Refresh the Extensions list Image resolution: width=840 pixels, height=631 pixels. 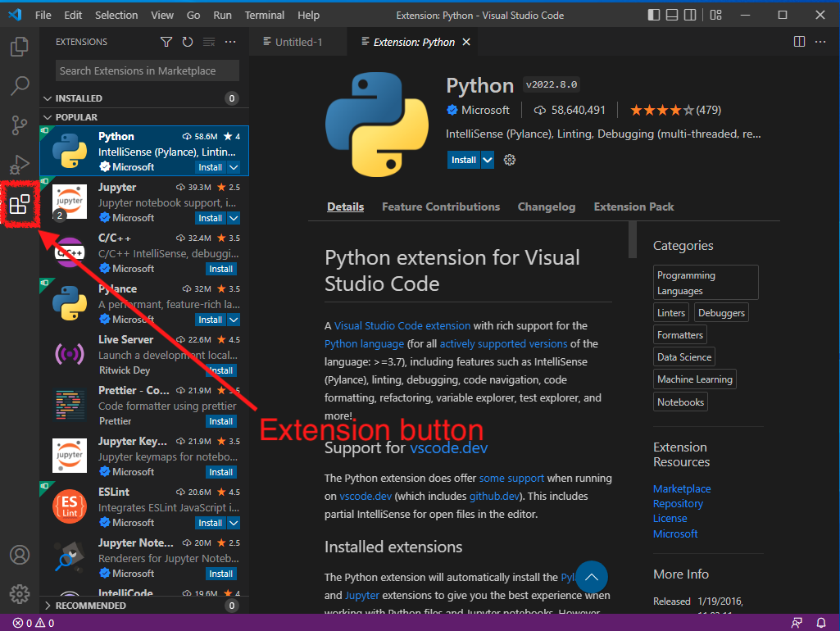pyautogui.click(x=187, y=41)
